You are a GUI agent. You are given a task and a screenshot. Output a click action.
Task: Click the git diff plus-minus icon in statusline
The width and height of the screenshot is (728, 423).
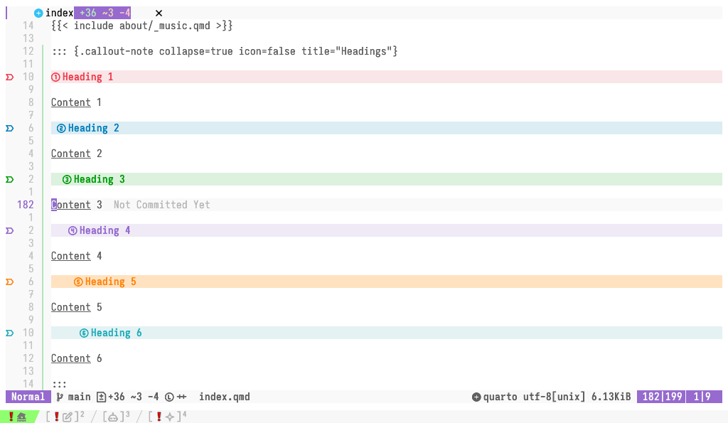(101, 397)
